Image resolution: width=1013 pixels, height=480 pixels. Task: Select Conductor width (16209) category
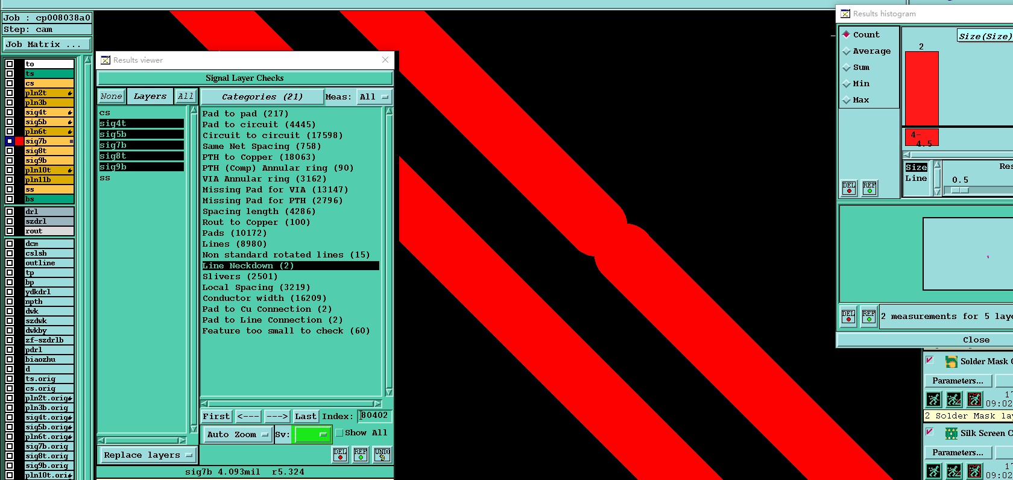(x=264, y=298)
